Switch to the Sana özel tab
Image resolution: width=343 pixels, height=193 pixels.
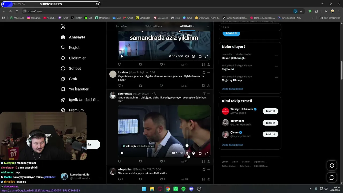(121, 27)
